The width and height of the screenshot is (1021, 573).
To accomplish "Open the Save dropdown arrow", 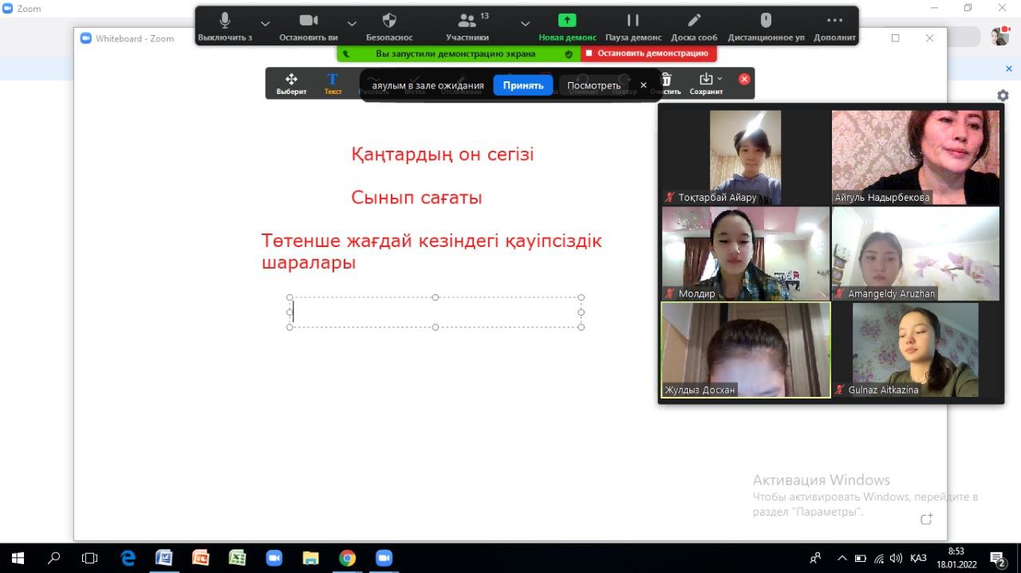I will [x=719, y=78].
